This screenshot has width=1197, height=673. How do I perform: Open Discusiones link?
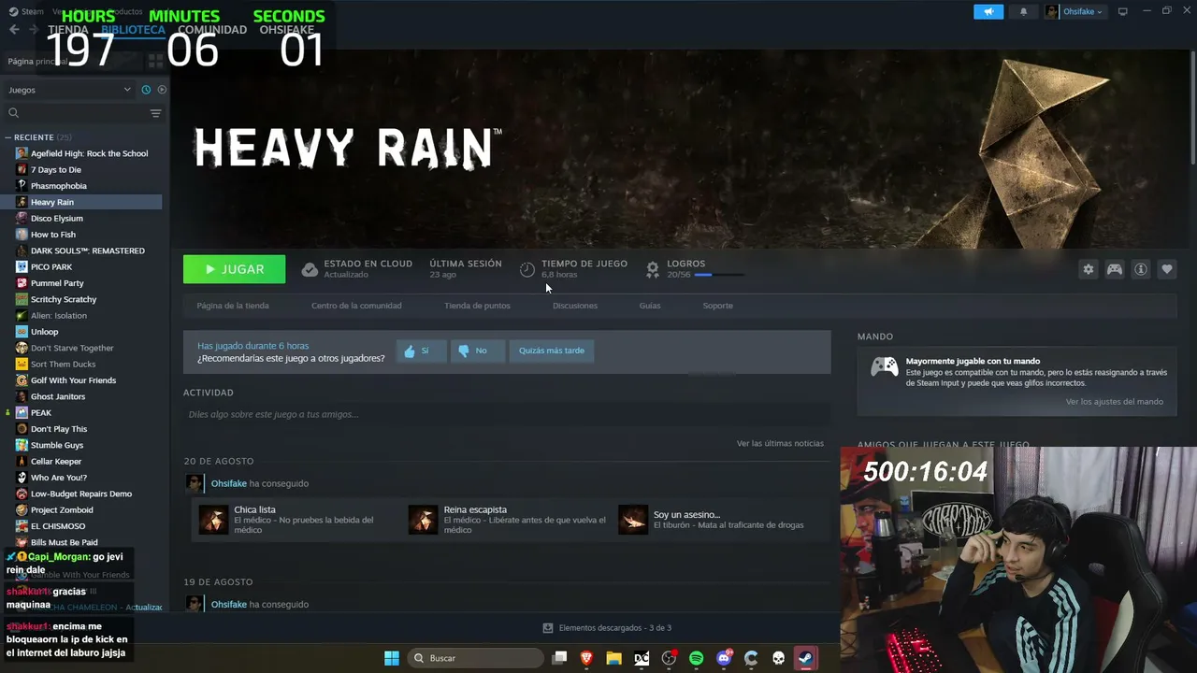[x=575, y=306]
